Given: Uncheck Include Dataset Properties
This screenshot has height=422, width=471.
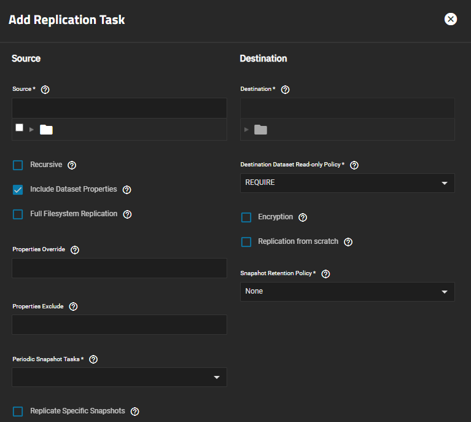Looking at the screenshot, I should 18,190.
